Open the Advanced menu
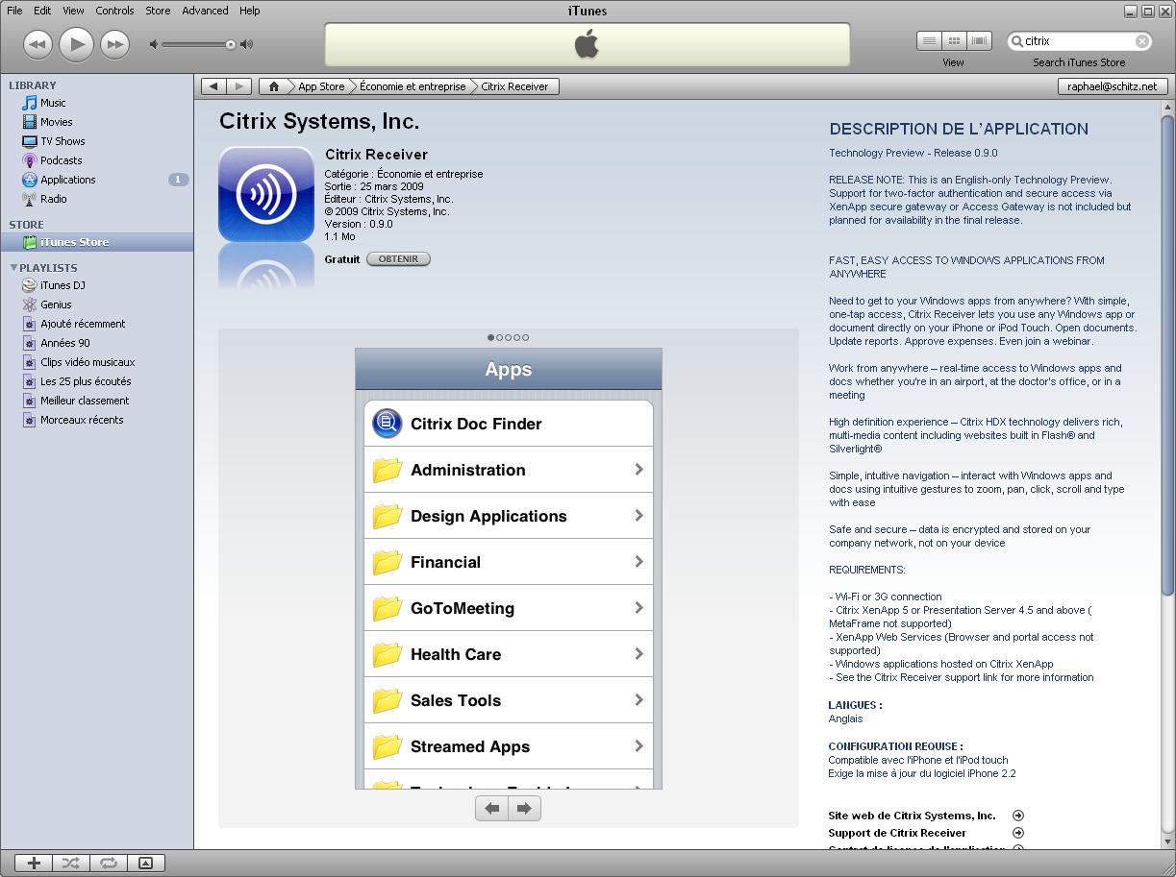The height and width of the screenshot is (877, 1176). coord(205,11)
